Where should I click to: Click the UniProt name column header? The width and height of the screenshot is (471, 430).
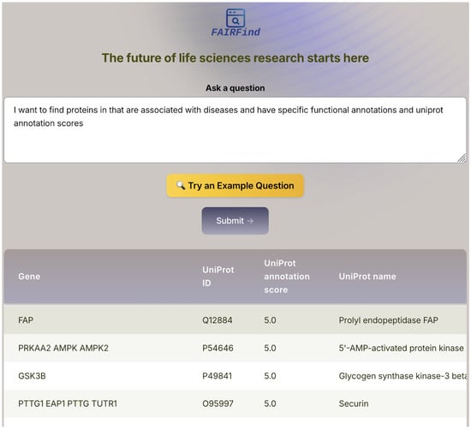(367, 277)
